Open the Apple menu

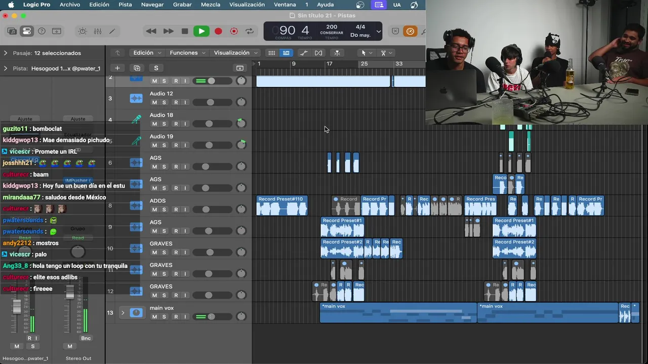point(11,5)
